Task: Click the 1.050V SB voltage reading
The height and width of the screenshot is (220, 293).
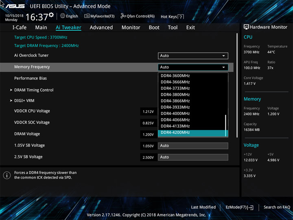Action: pyautogui.click(x=148, y=146)
